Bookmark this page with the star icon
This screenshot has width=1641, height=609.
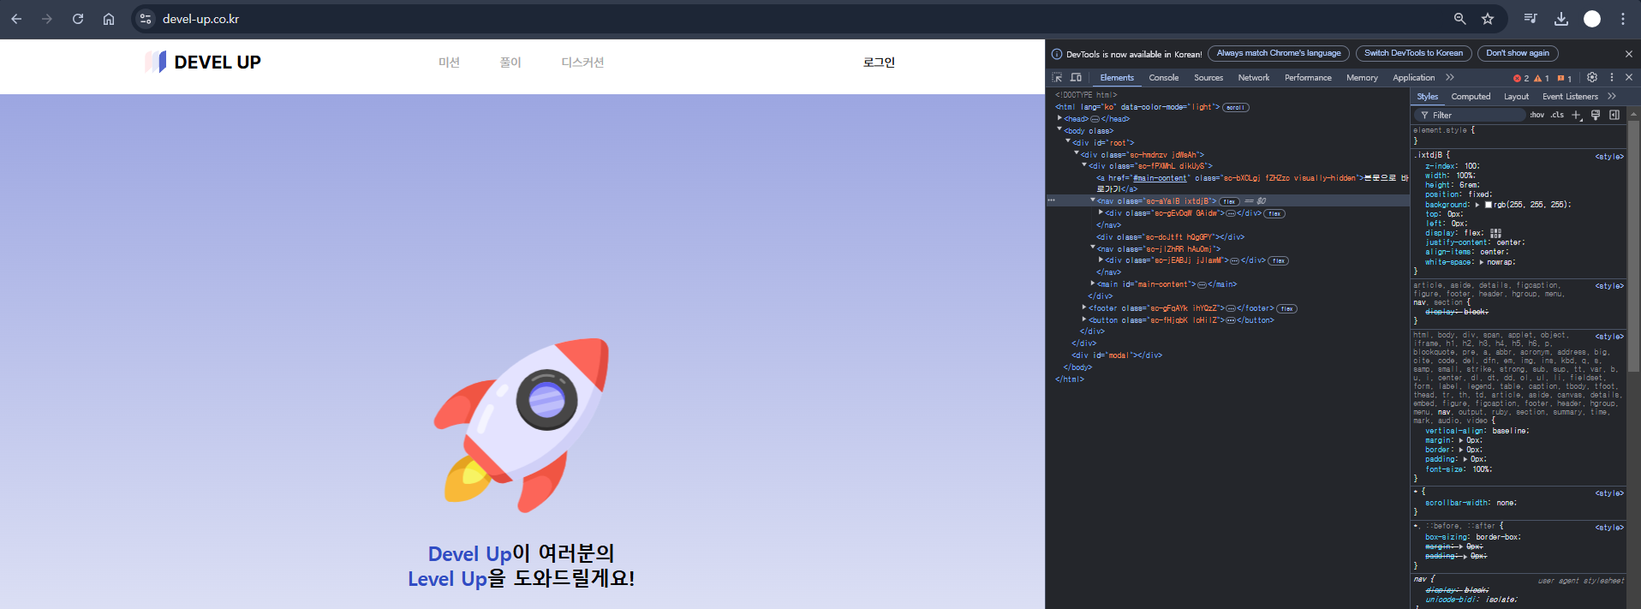pyautogui.click(x=1488, y=19)
